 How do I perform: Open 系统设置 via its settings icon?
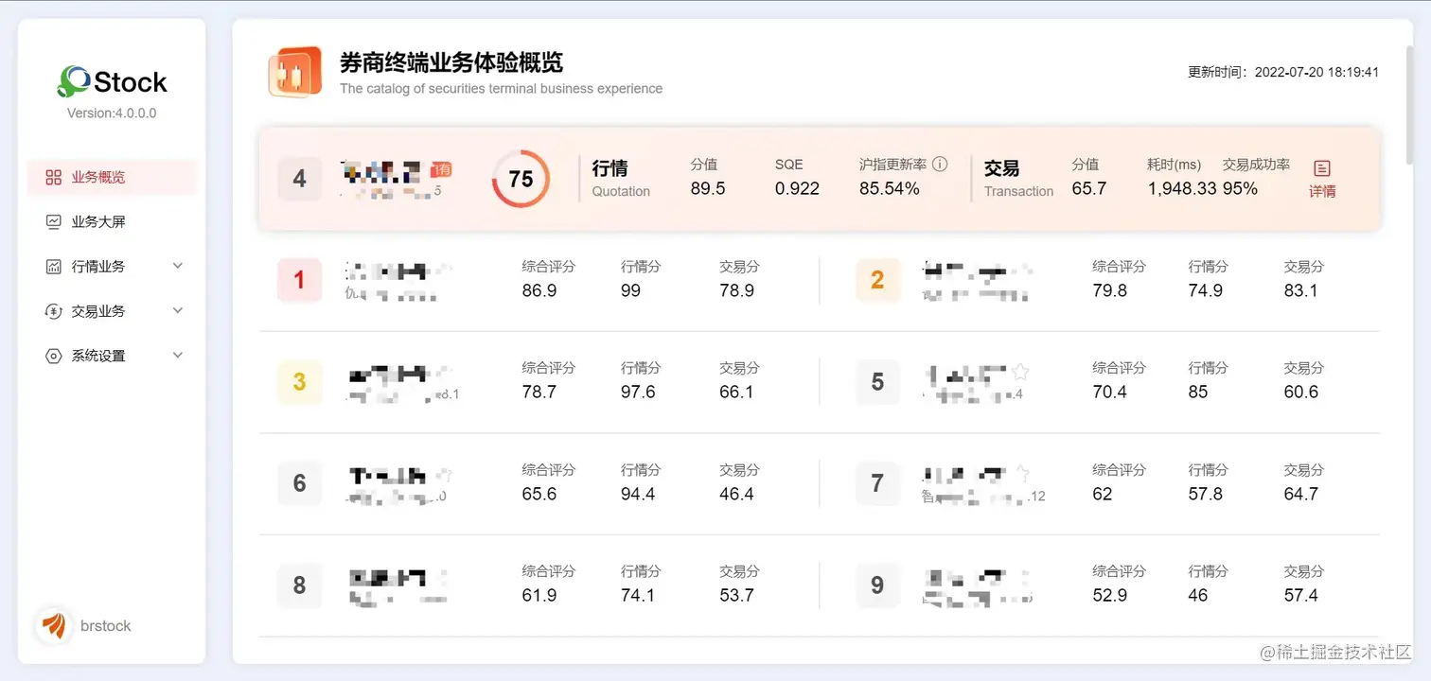(52, 355)
